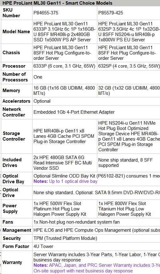160x274 pixels.
Task: Click the 6325P processor specification cell
Action: pos(129,66)
